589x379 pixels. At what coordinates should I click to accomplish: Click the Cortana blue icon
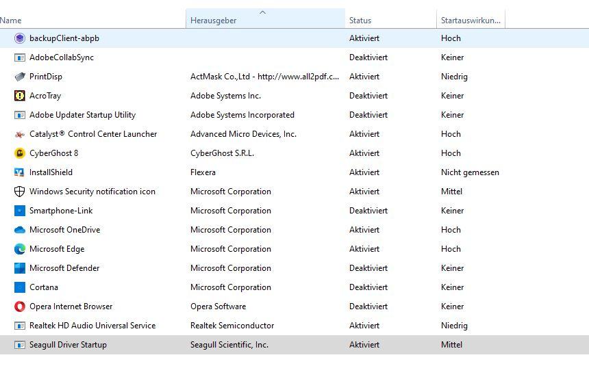20,287
